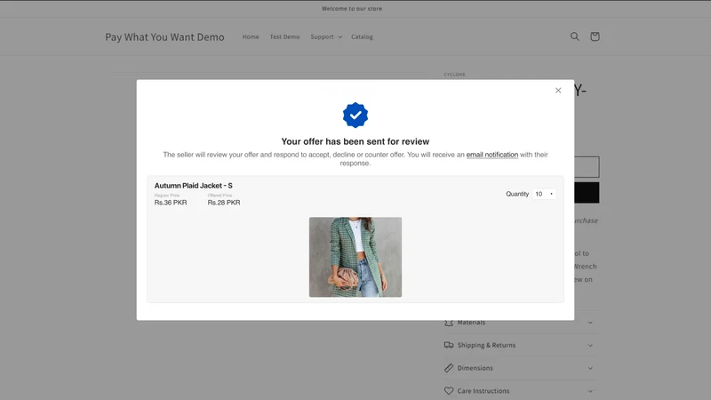Click the Pay What You Want Demo logo
This screenshot has height=400, width=711.
[x=164, y=36]
